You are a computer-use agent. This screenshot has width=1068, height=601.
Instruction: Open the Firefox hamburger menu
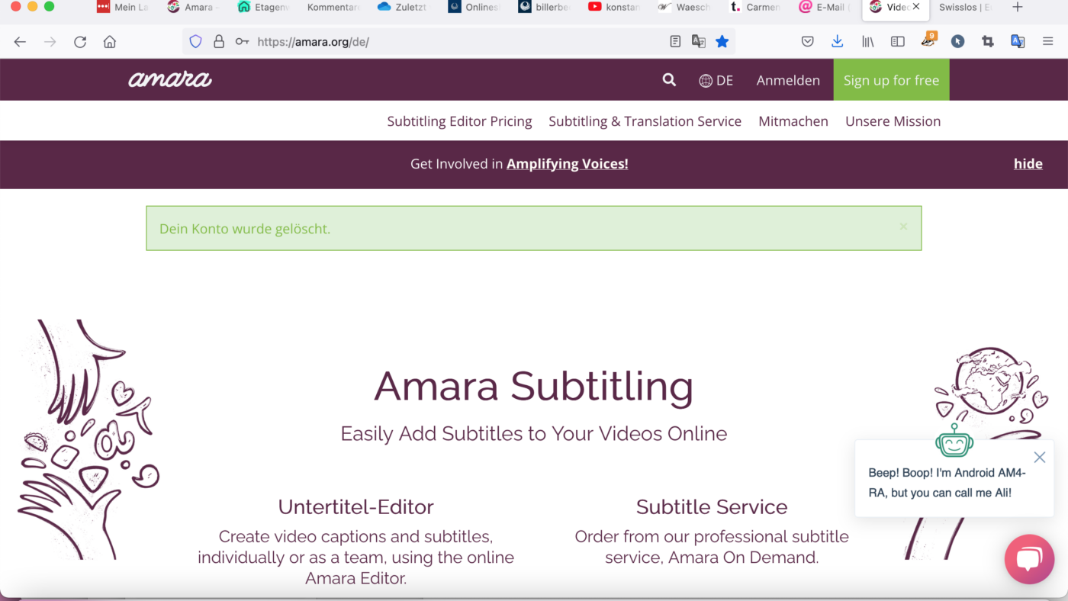click(x=1048, y=42)
